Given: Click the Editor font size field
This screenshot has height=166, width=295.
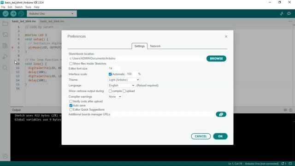Looking at the screenshot, I should coord(114,69).
